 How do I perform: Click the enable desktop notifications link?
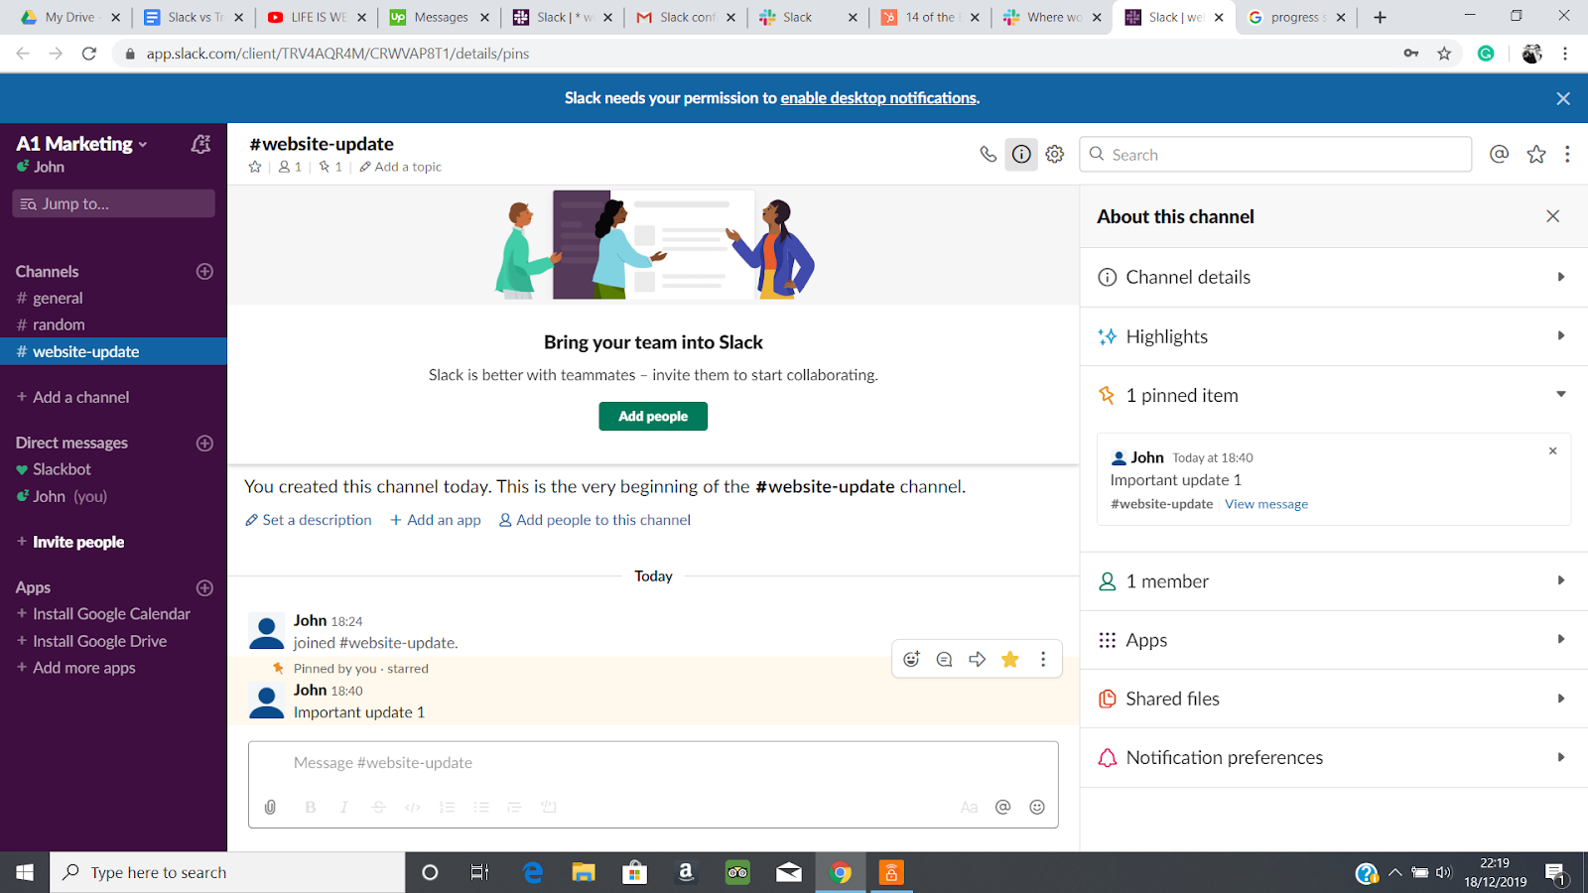[878, 98]
